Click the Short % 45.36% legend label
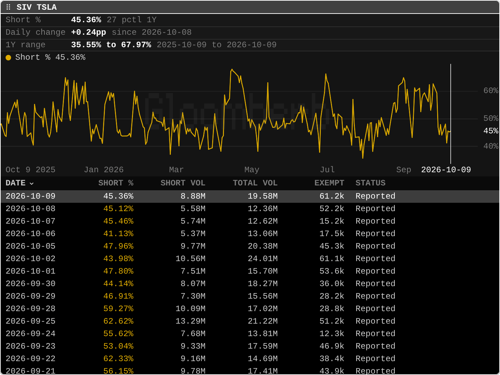Viewport: 500px width, 375px height. (x=50, y=57)
